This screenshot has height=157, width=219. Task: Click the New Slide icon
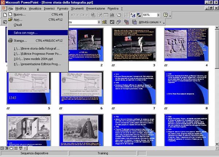coord(119,15)
